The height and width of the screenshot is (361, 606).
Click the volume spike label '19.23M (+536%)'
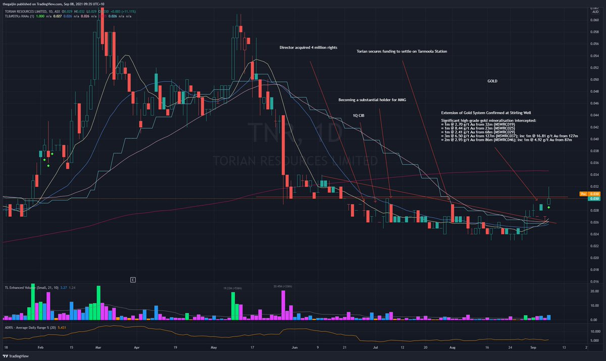click(233, 288)
